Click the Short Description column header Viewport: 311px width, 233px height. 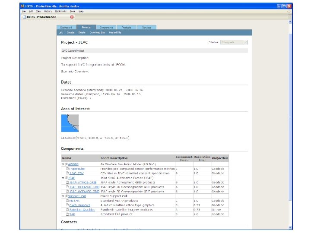[137, 158]
